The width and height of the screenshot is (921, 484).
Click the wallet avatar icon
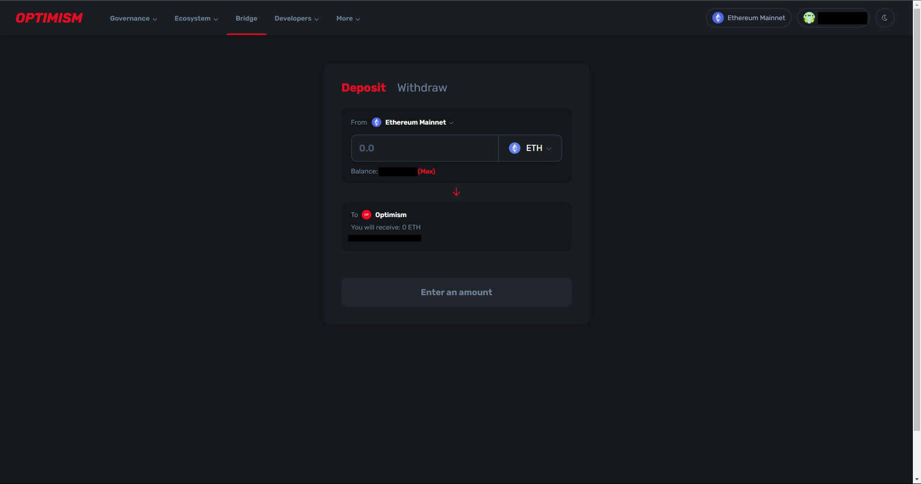[809, 18]
